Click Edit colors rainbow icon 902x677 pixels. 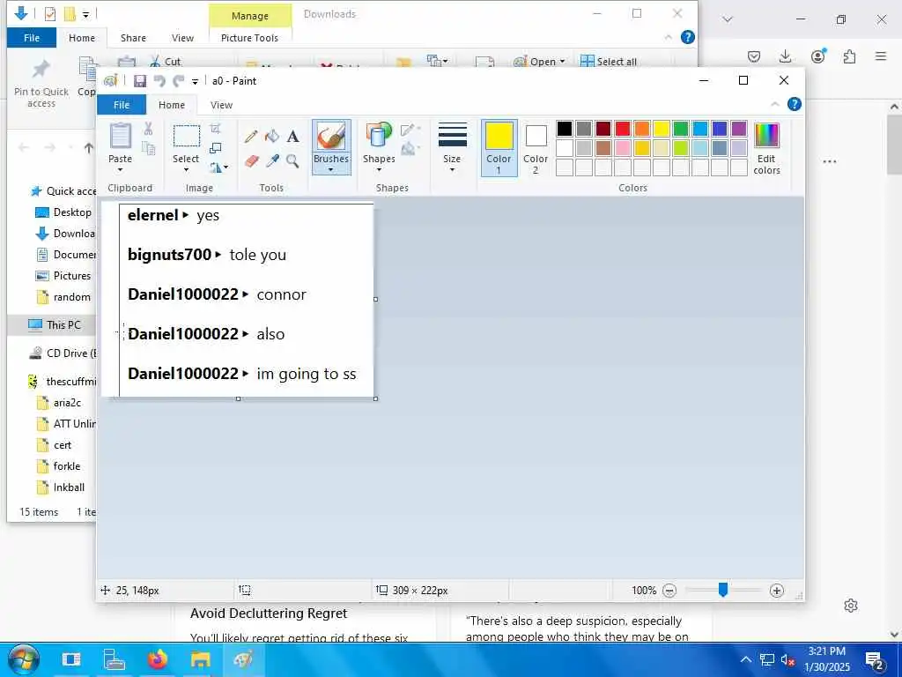(x=766, y=135)
